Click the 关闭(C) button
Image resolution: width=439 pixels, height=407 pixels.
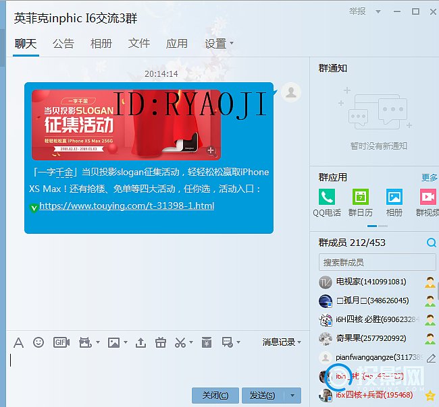click(215, 396)
